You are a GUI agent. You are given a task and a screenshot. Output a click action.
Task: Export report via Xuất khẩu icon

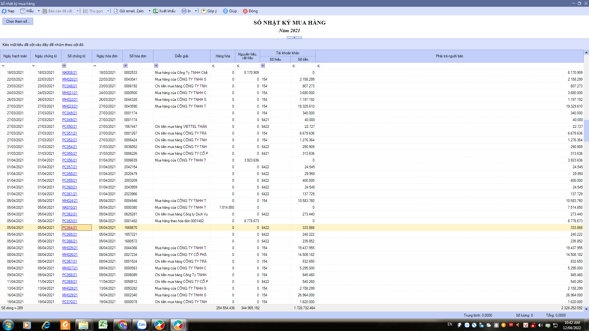click(x=156, y=11)
